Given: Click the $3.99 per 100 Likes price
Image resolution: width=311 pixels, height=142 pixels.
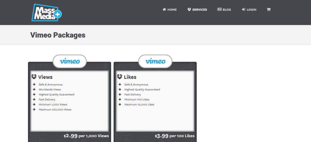Looking at the screenshot, I should 175,136.
